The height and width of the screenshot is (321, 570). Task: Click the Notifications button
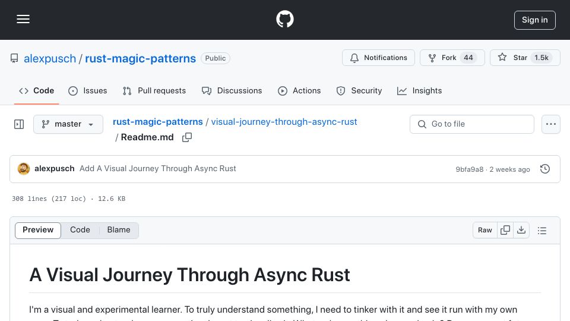(x=378, y=58)
